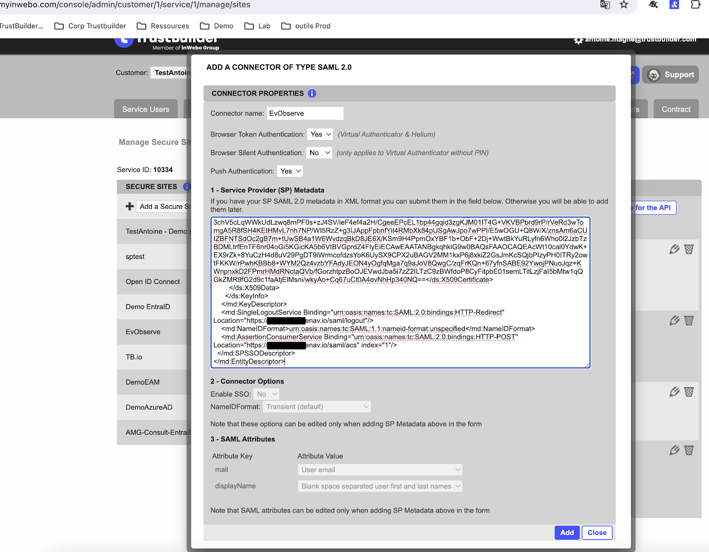The width and height of the screenshot is (709, 552).
Task: Open the Enable SSO dropdown
Action: click(267, 394)
